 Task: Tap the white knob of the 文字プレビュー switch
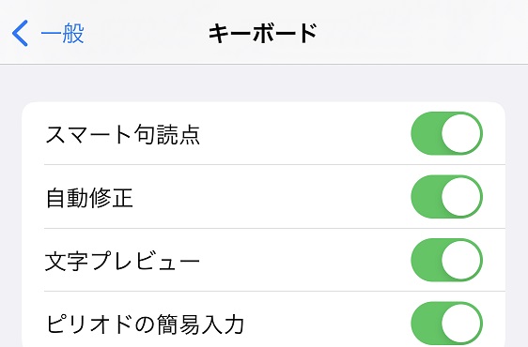pyautogui.click(x=461, y=260)
